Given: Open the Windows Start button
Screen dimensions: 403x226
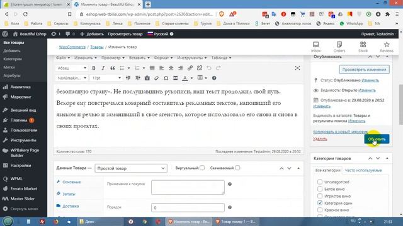Looking at the screenshot, I should 8,221.
